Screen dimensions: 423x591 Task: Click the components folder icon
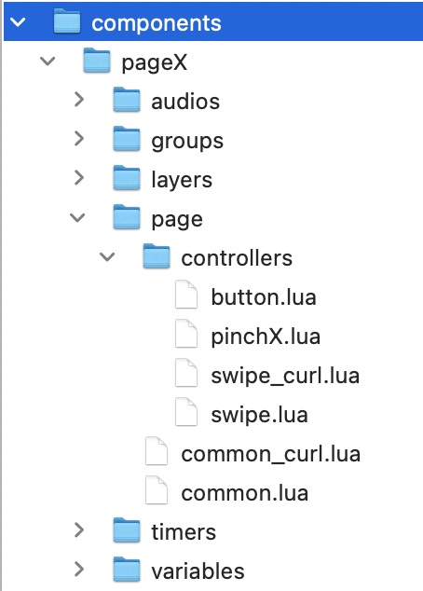point(67,21)
